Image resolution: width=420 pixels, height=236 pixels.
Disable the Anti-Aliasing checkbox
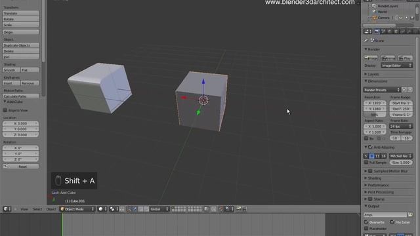click(370, 147)
